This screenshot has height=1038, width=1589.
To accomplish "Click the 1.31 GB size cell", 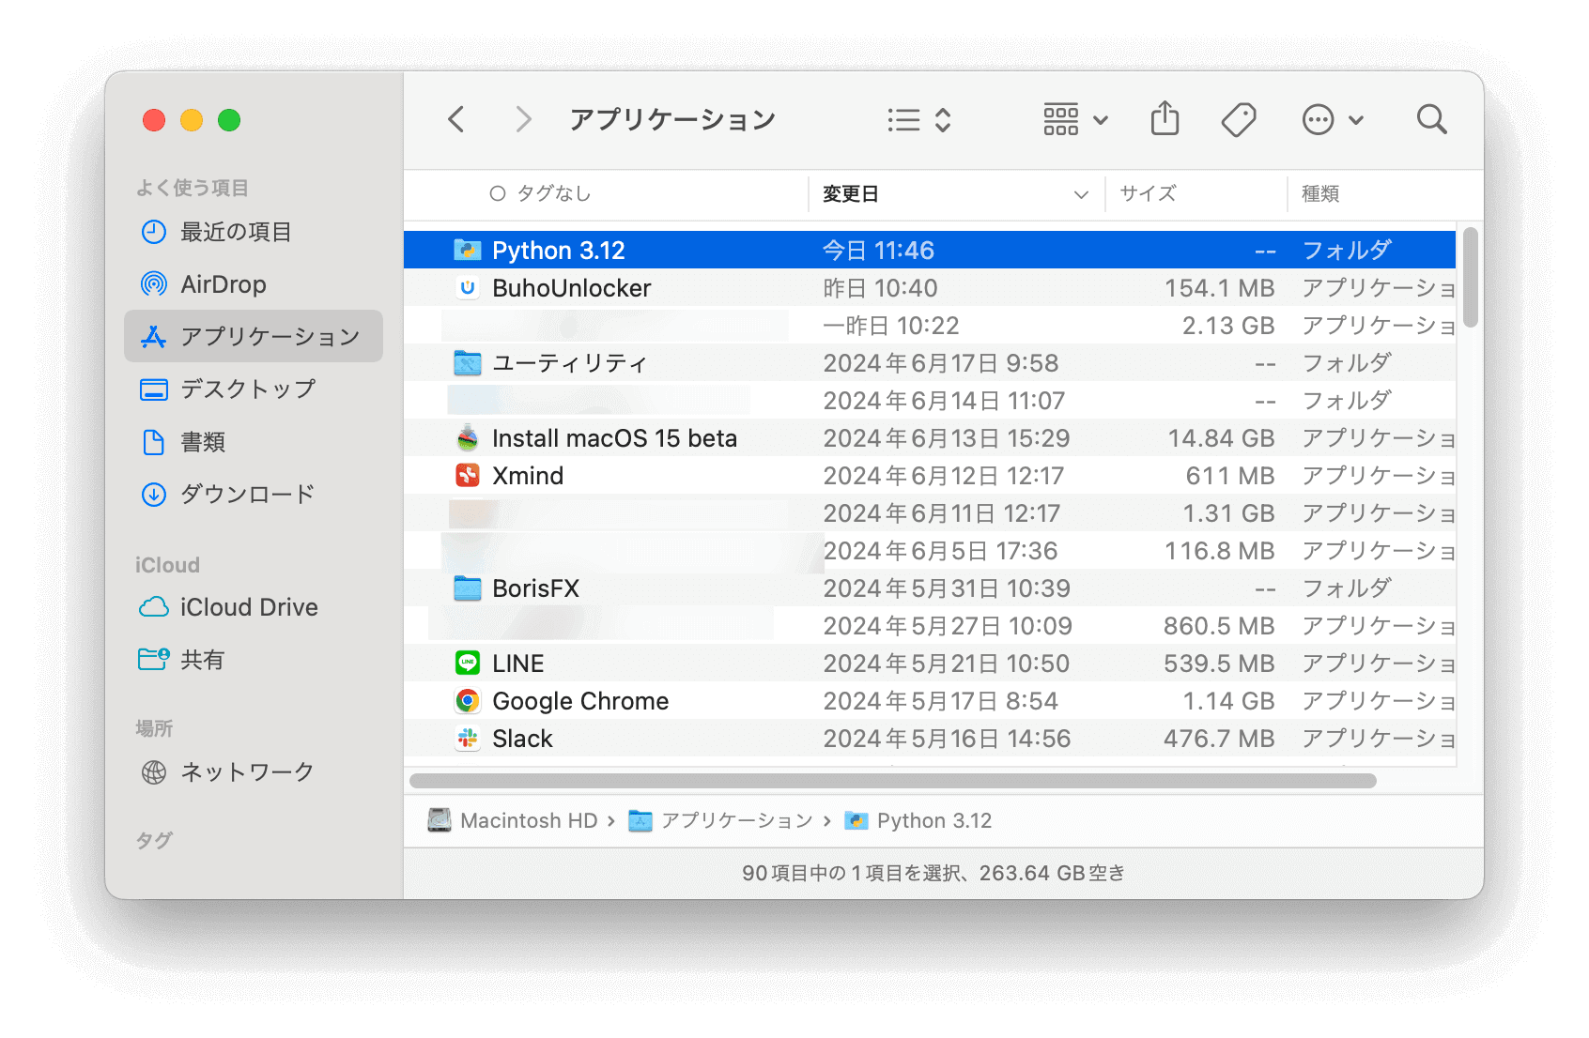I will coord(1228,513).
